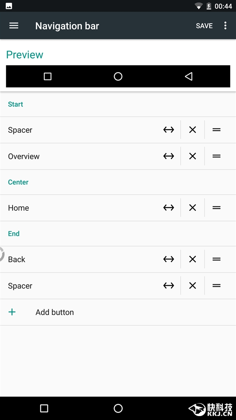Adjust width of the Back button
Screen dimensions: 236x420
(x=169, y=259)
